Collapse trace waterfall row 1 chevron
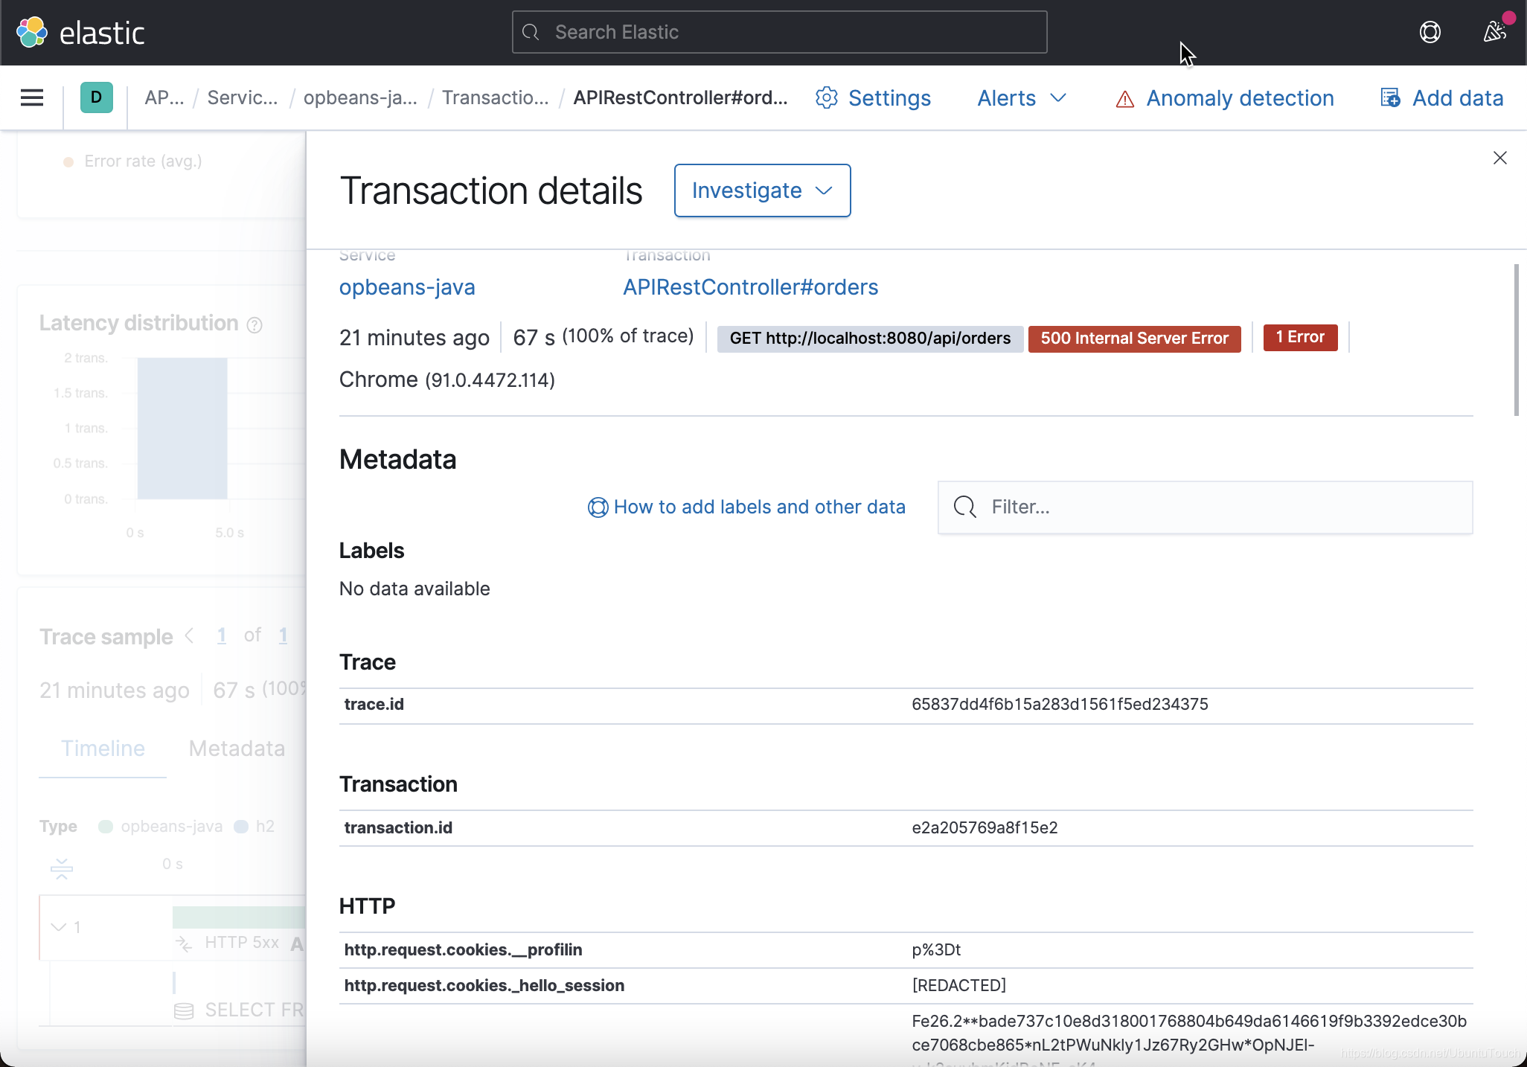 click(x=58, y=927)
